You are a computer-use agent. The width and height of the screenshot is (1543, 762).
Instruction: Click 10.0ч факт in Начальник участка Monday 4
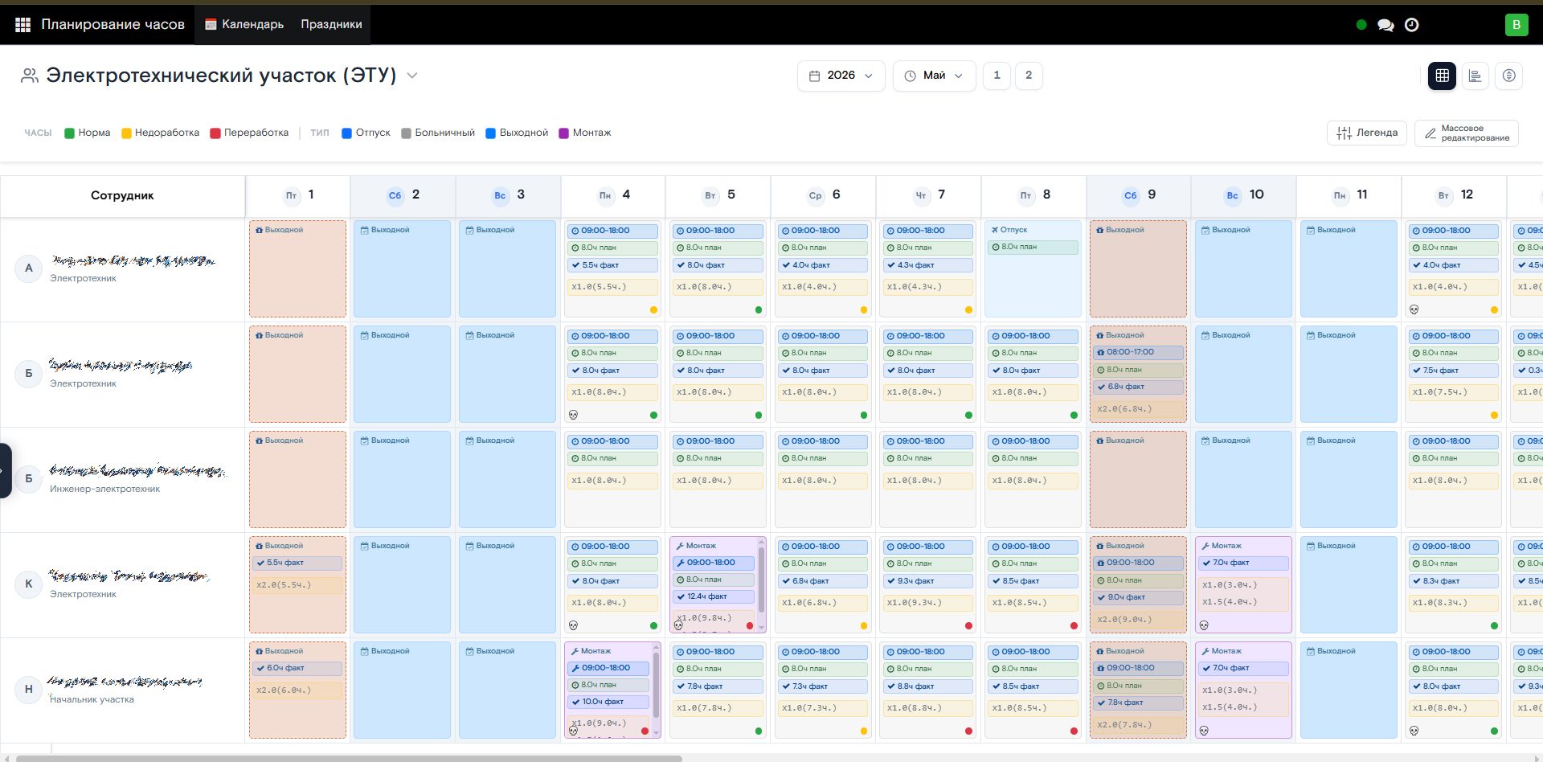[x=608, y=702]
